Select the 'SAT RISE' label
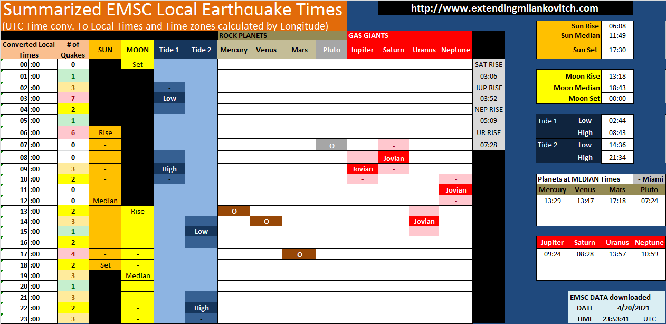Image resolution: width=666 pixels, height=324 pixels. [x=488, y=64]
